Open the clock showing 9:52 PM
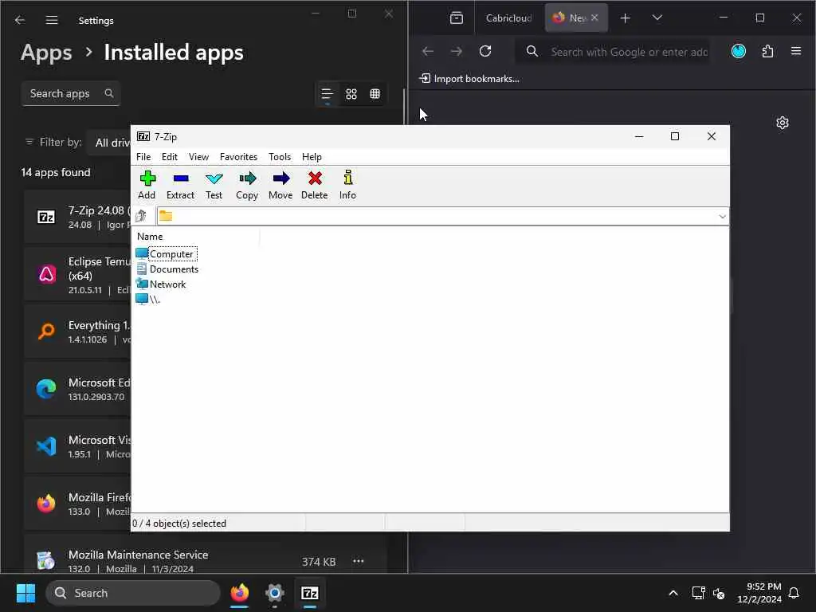The image size is (816, 612). click(x=759, y=593)
